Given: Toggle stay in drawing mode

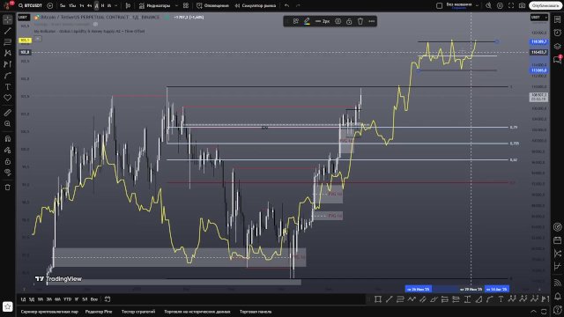Looking at the screenshot, I should coord(8,151).
